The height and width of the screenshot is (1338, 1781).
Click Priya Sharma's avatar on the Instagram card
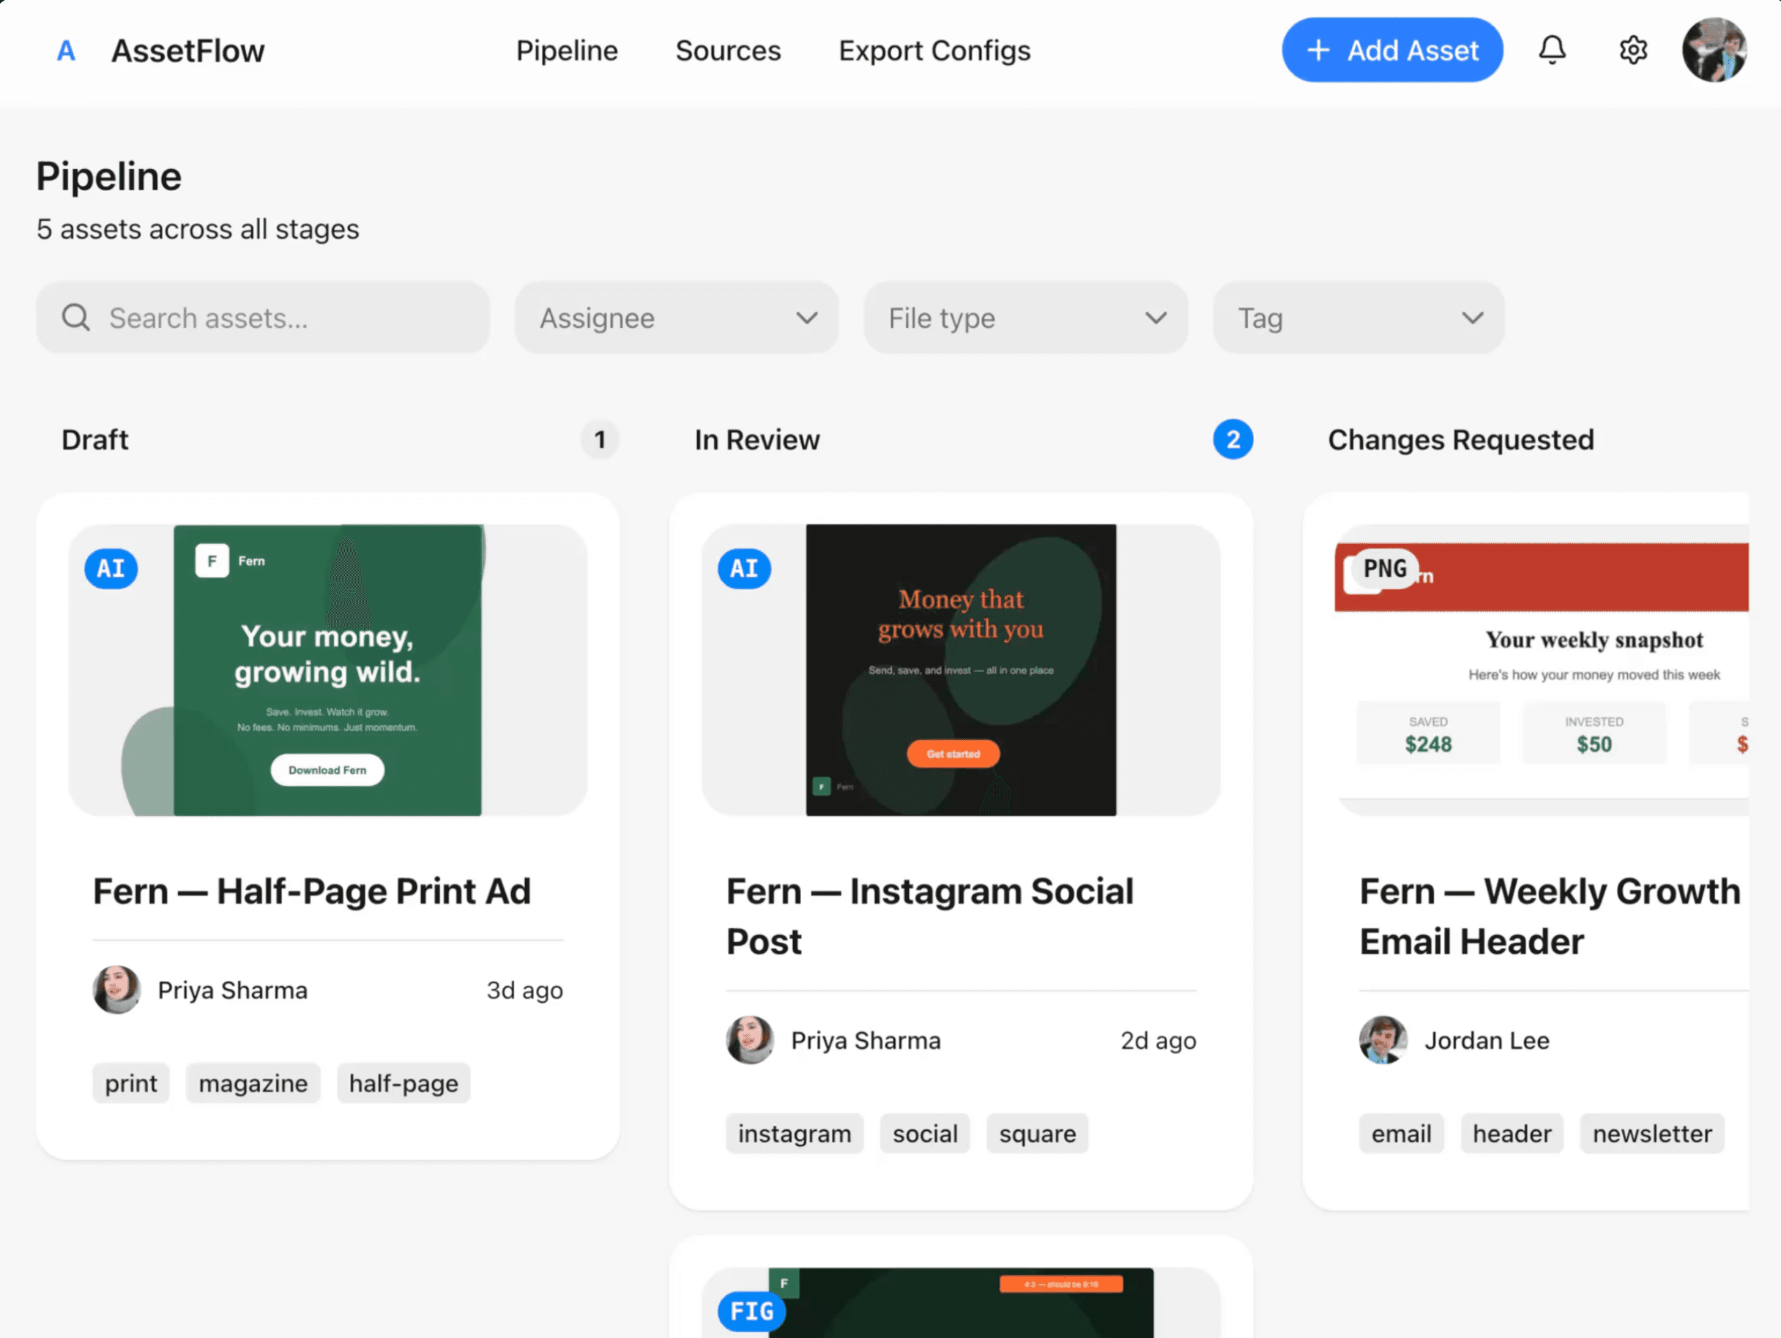tap(750, 1039)
